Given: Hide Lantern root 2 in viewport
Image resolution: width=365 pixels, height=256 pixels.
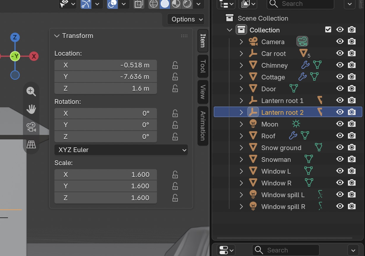Looking at the screenshot, I should pos(340,112).
